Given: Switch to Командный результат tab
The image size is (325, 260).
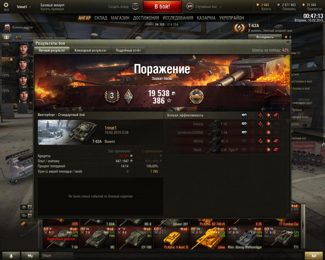Looking at the screenshot, I should (90, 50).
